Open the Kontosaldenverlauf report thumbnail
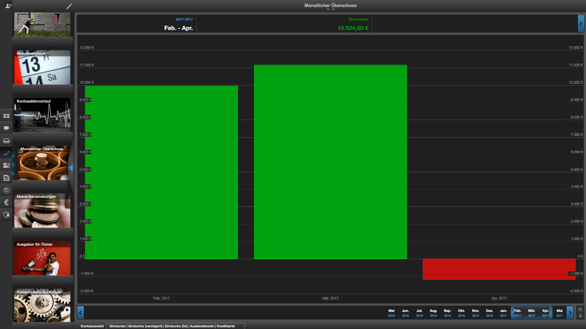586x329 pixels. [x=42, y=114]
